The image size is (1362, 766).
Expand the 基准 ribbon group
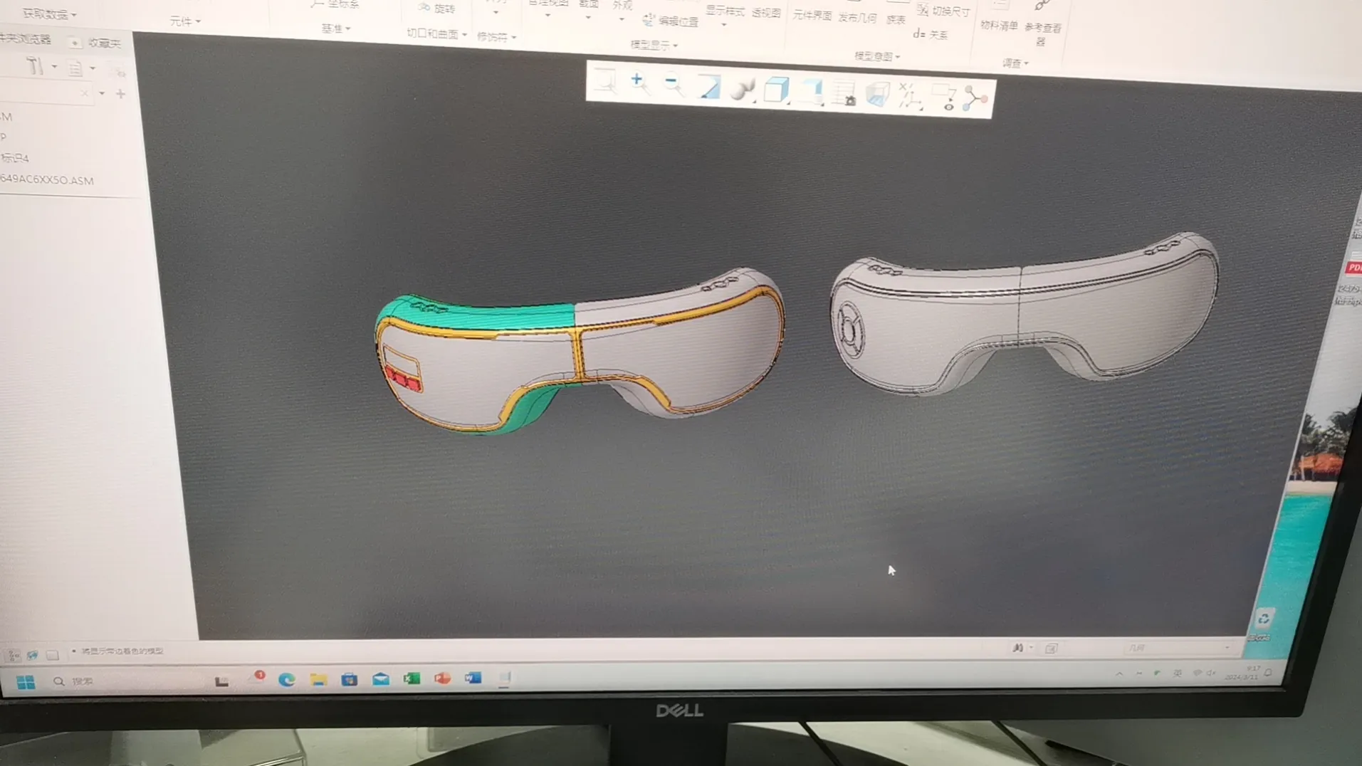[336, 29]
